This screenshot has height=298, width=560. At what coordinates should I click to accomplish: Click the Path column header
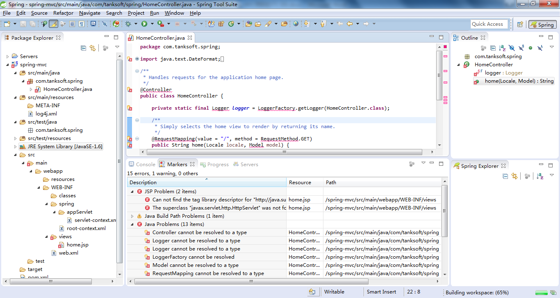[382, 182]
